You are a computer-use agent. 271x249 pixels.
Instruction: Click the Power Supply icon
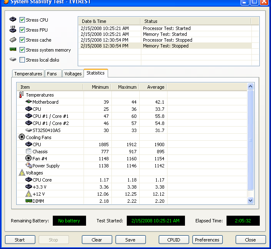(x=29, y=165)
